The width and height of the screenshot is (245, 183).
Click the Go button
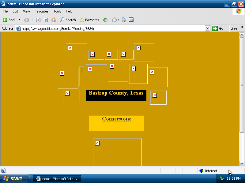[218, 28]
